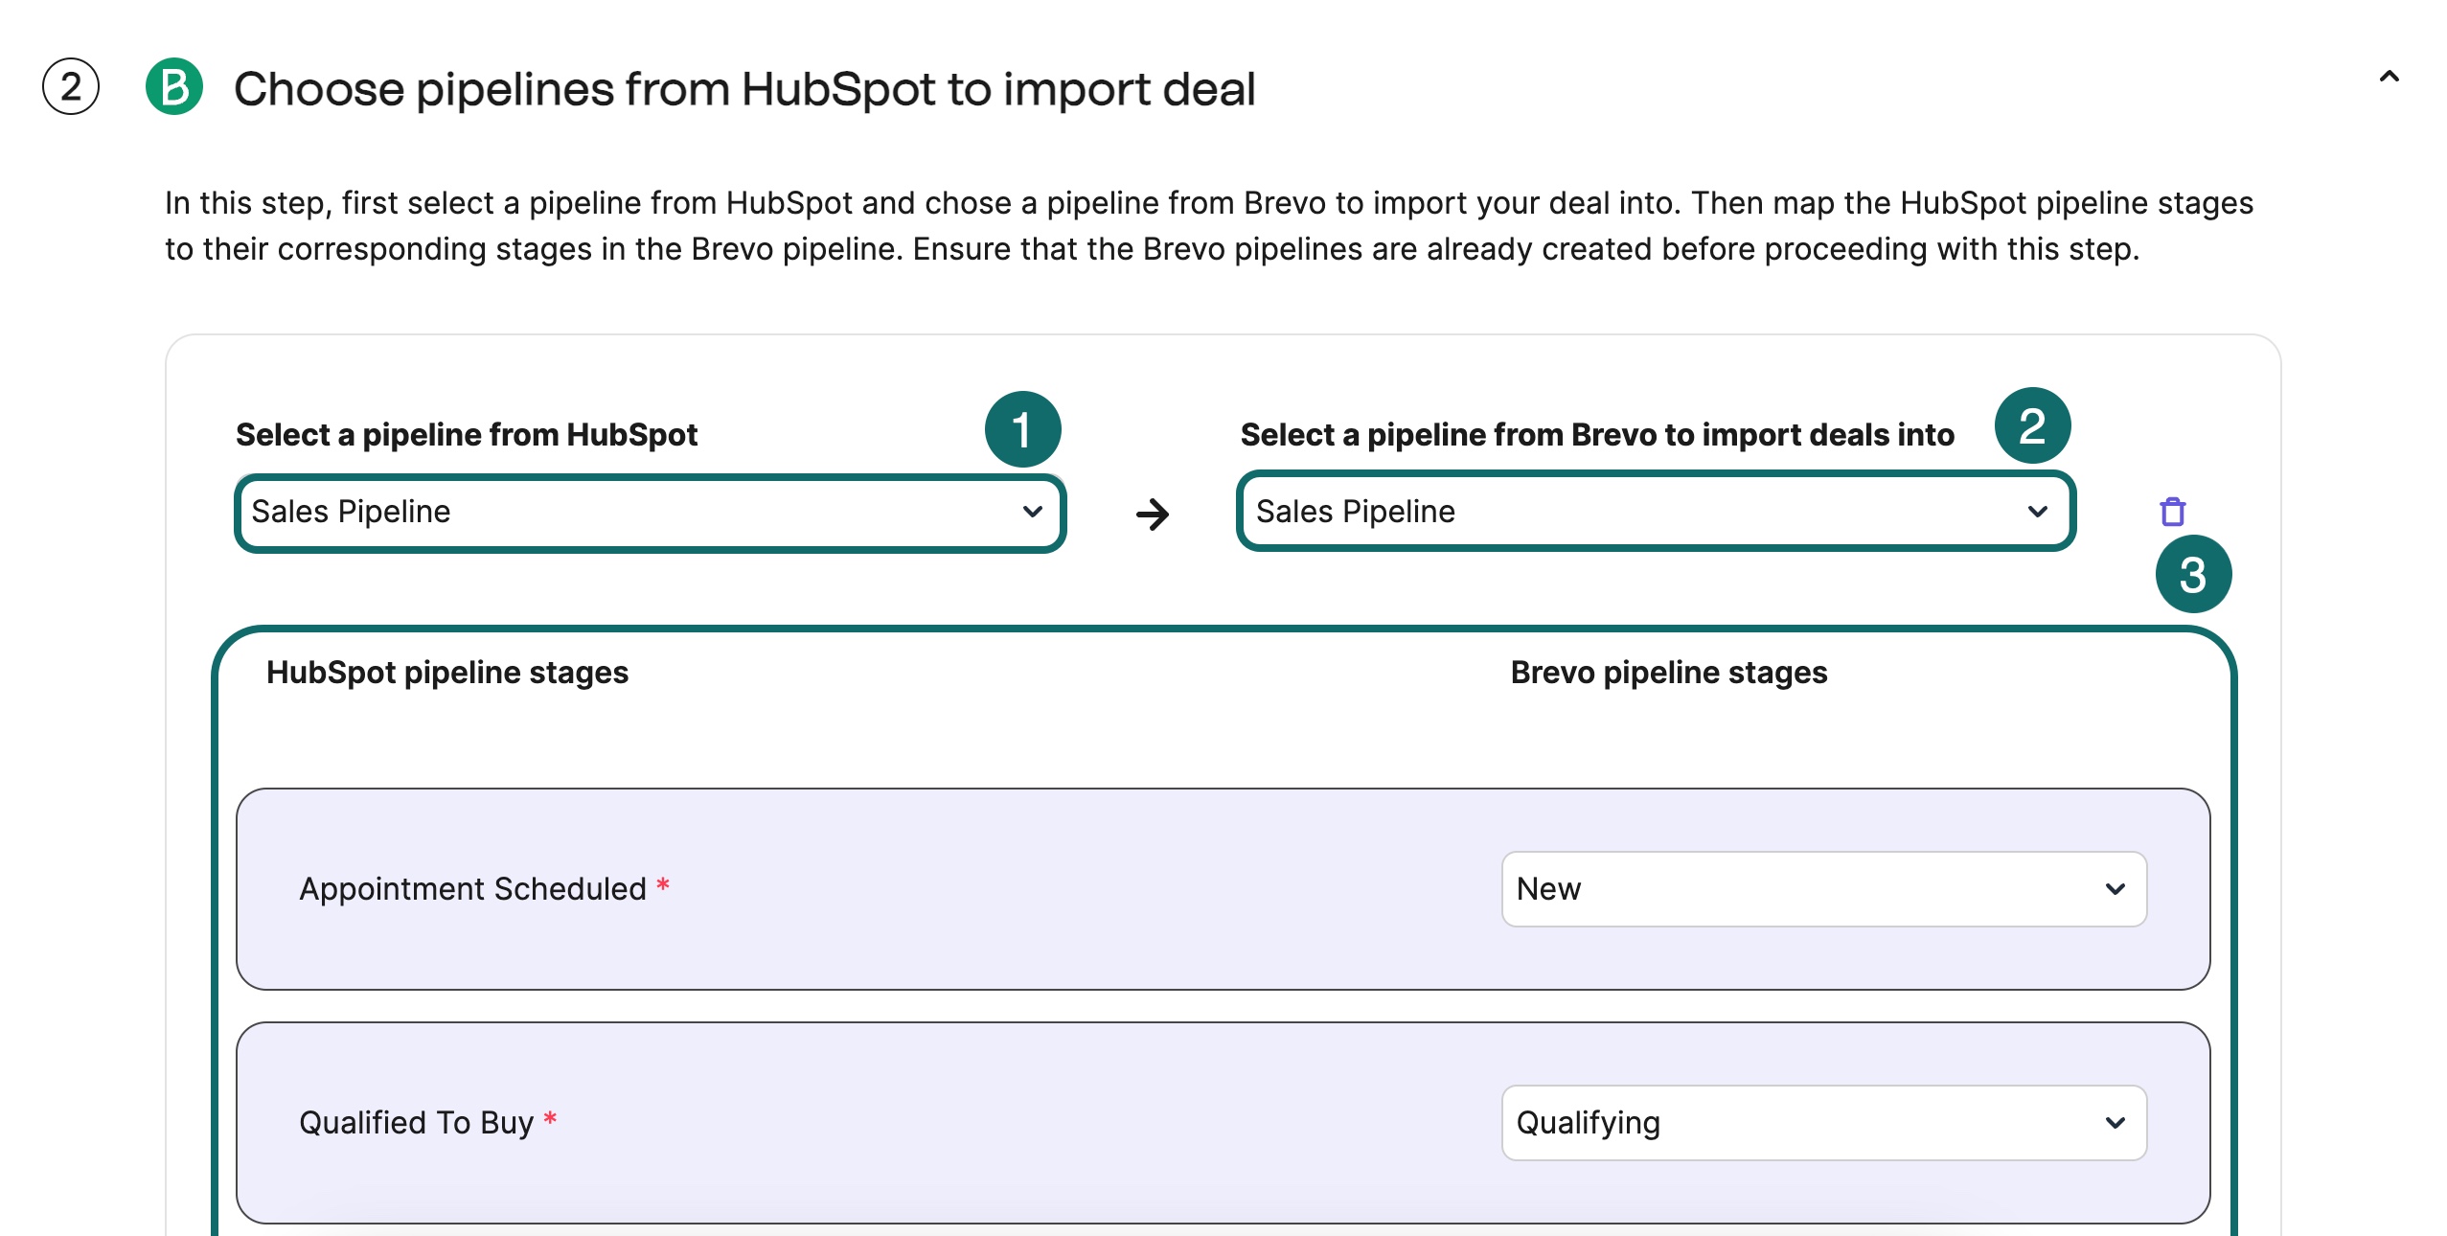Open the stage dropdown showing 'New'
Viewport: 2447px width, 1236px height.
coord(1823,889)
